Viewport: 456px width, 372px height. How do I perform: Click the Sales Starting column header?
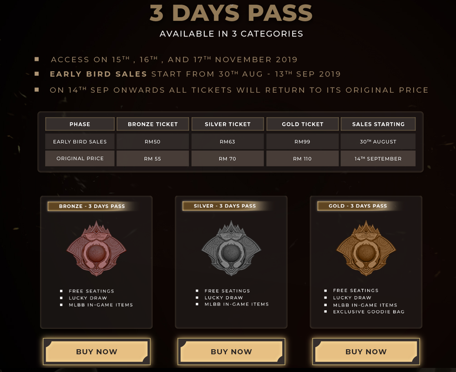(x=378, y=124)
